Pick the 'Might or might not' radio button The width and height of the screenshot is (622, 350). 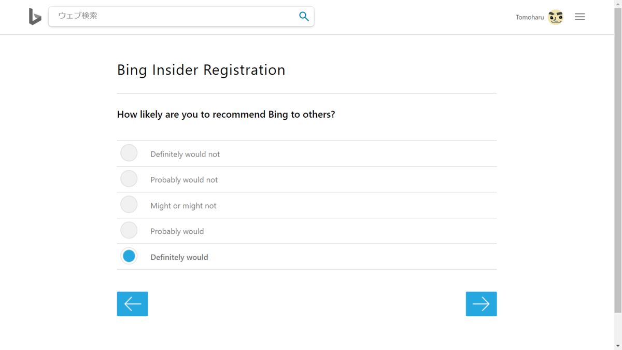[x=129, y=205]
